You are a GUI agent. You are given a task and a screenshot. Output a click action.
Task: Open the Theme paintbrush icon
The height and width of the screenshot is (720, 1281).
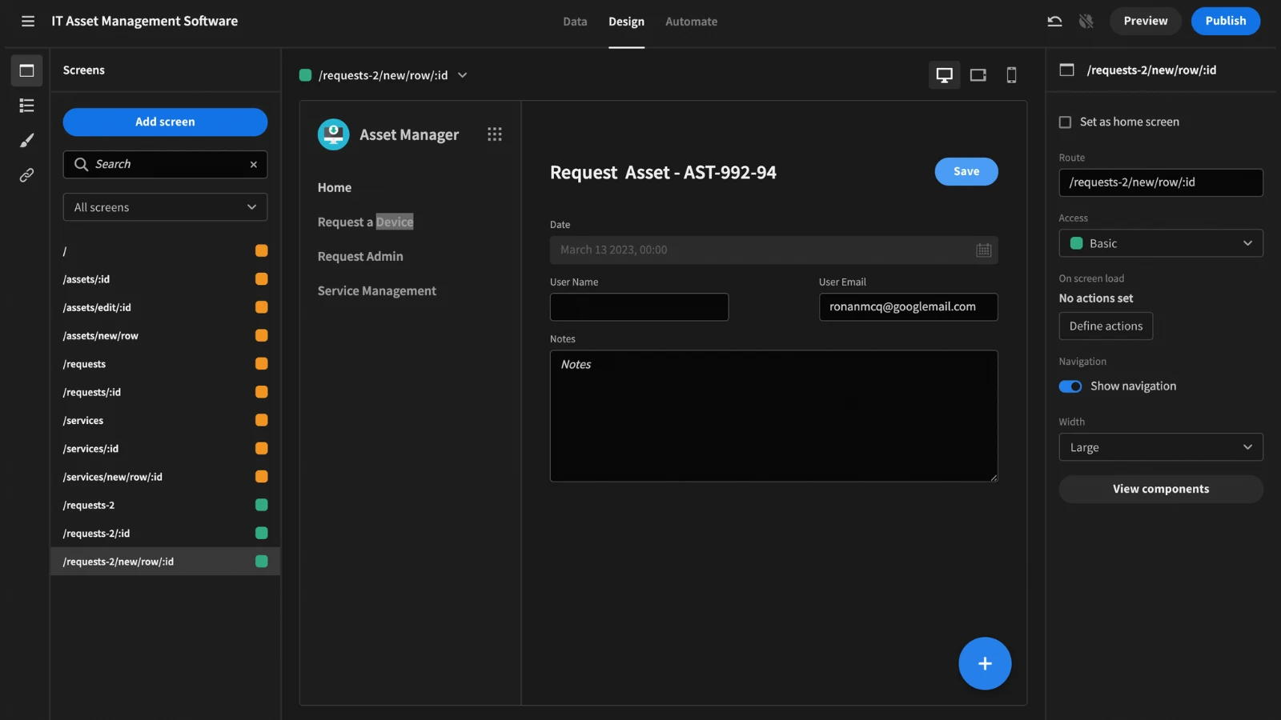[x=26, y=140]
